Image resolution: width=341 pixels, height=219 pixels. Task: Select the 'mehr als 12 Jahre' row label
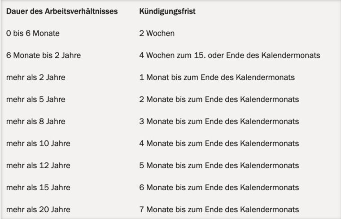[x=38, y=166]
